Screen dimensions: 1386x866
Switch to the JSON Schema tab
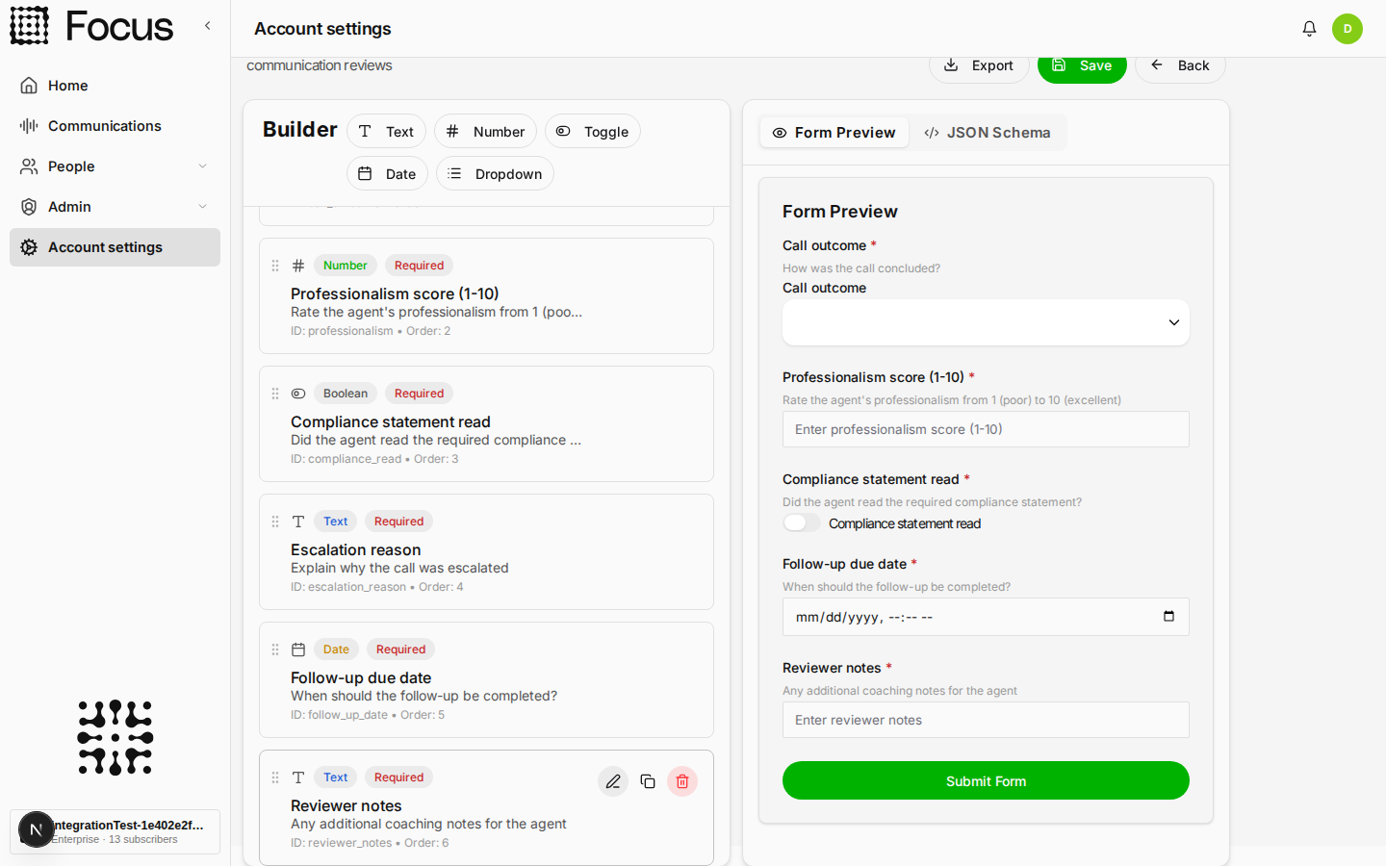(x=987, y=133)
